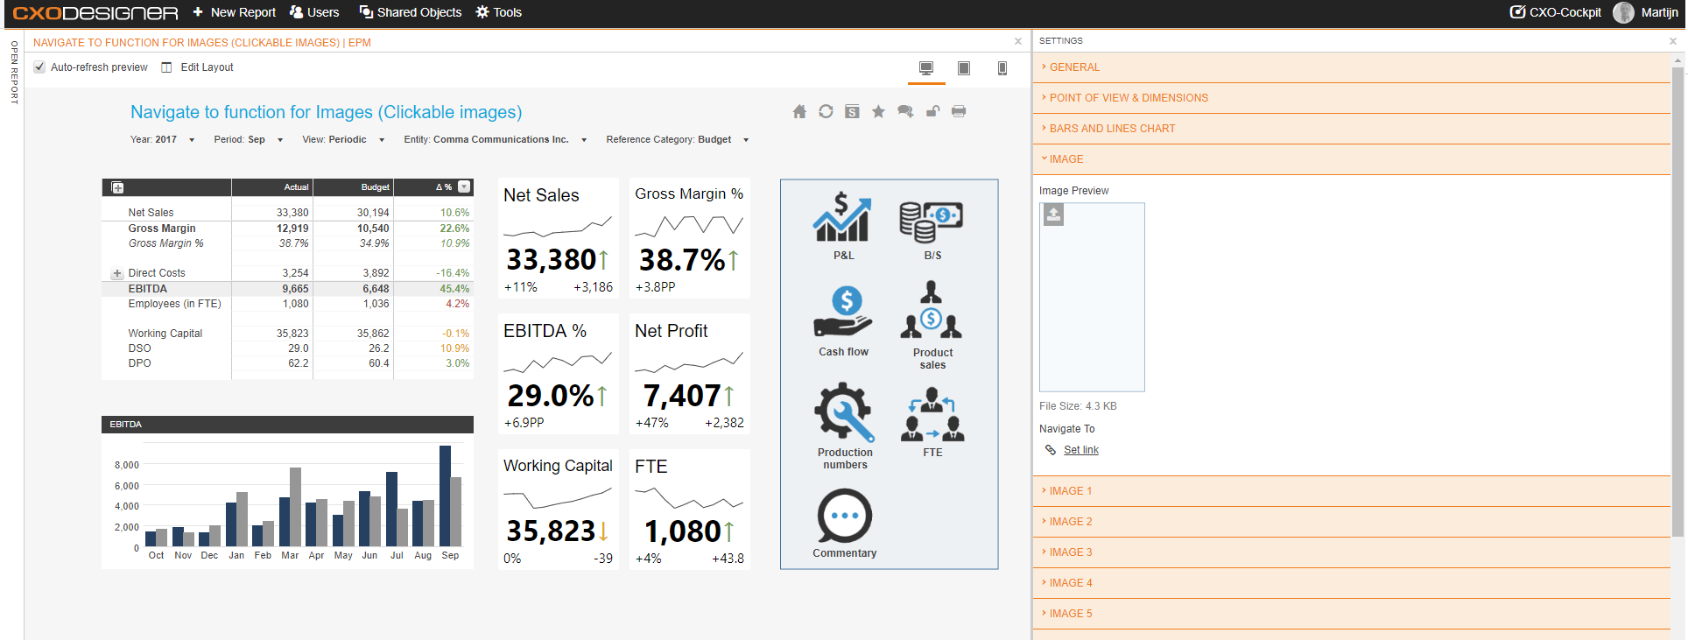Expand the Direct Costs row

tap(117, 274)
